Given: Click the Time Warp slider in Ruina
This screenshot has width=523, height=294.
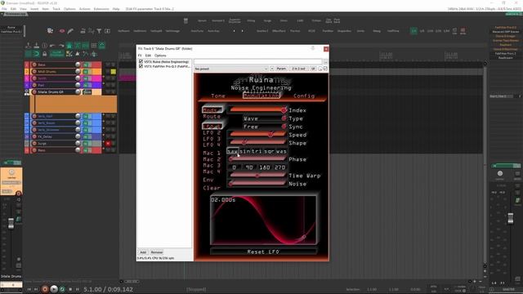Looking at the screenshot, I should 257,176.
